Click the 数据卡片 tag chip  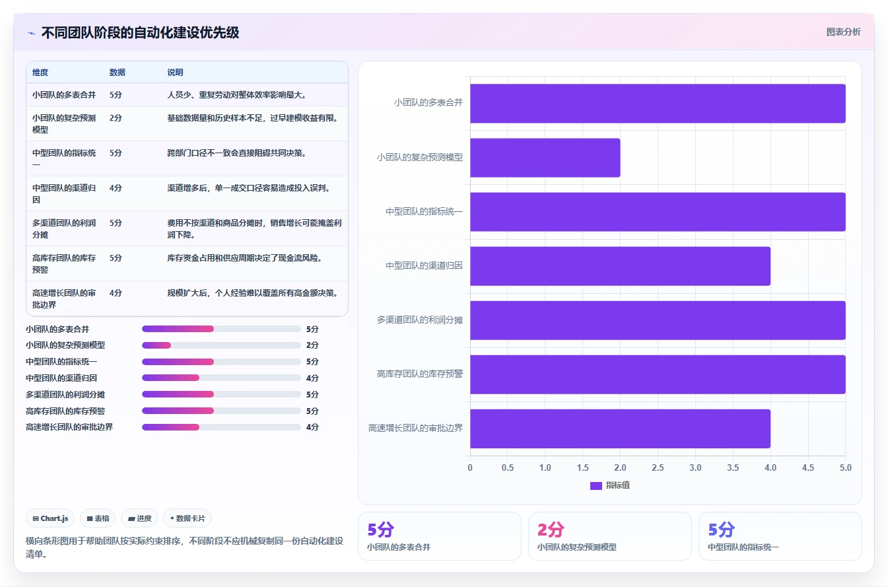coord(188,518)
